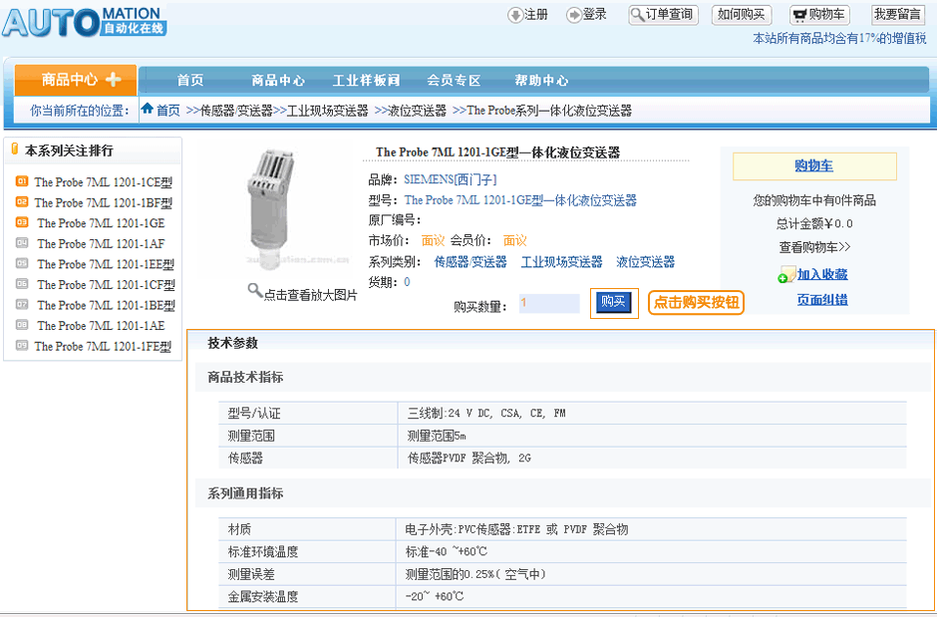
Task: Open the 购物车 button in the header
Action: click(819, 15)
